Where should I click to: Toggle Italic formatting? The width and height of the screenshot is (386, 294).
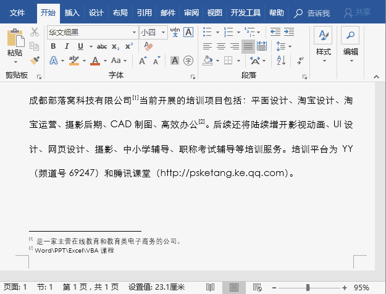click(65, 46)
